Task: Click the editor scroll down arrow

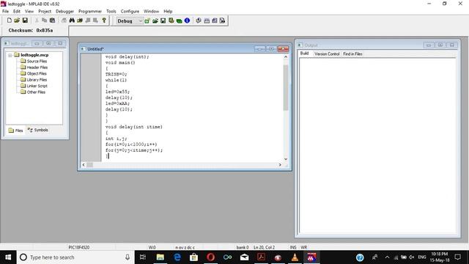Action: [x=286, y=159]
